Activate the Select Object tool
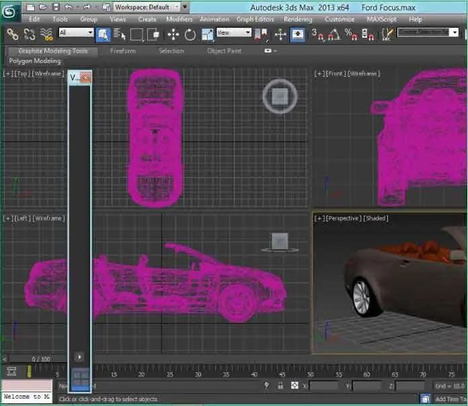468x406 pixels. coord(104,35)
